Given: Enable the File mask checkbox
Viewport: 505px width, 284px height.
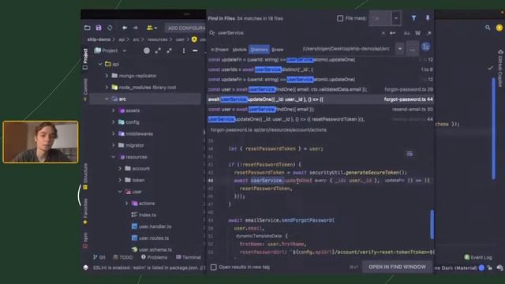Looking at the screenshot, I should click(x=340, y=18).
